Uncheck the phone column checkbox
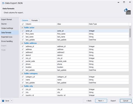 [x=23, y=64]
